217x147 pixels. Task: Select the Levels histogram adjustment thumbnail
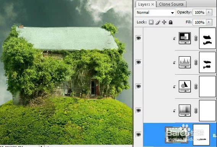tap(185, 62)
